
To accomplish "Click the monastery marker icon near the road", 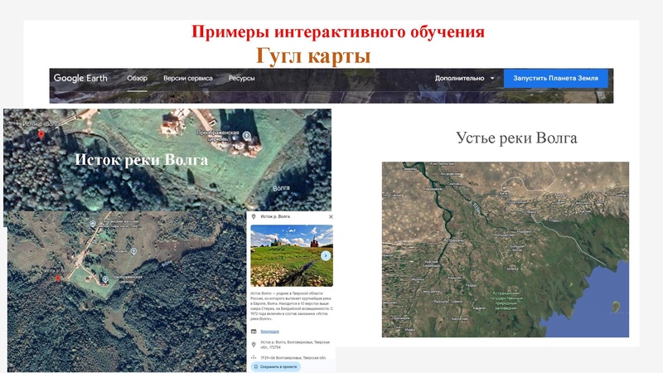I will pos(93,224).
